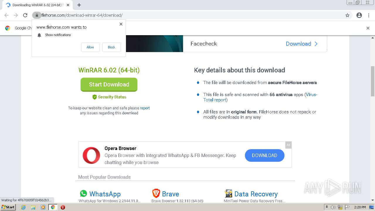Image resolution: width=375 pixels, height=211 pixels.
Task: Open the Chrome profile avatar icon
Action: pyautogui.click(x=359, y=15)
